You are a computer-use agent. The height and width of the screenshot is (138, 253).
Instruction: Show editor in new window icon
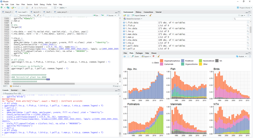11,15
